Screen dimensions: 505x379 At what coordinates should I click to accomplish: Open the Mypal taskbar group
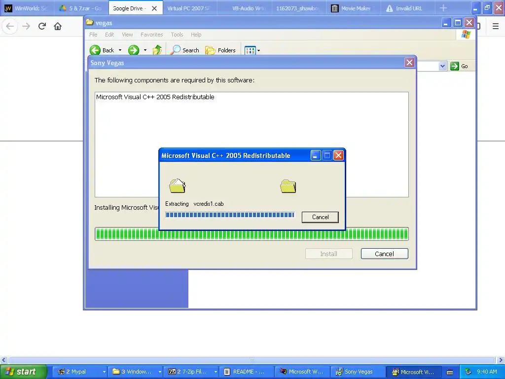79,372
